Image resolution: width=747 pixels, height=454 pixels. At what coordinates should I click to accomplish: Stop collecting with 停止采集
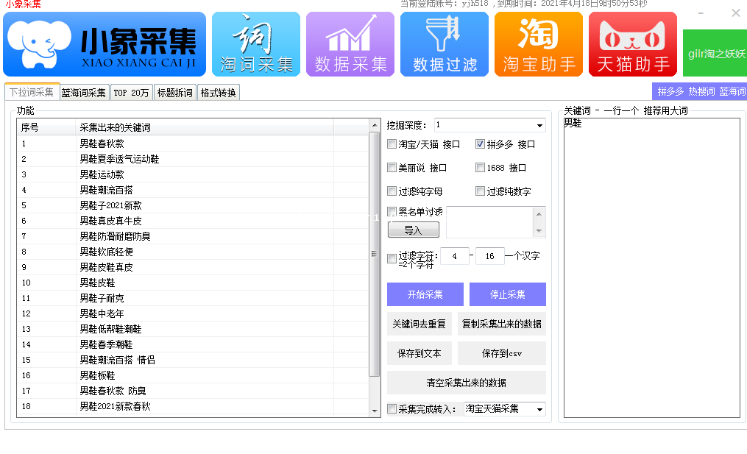(x=507, y=294)
